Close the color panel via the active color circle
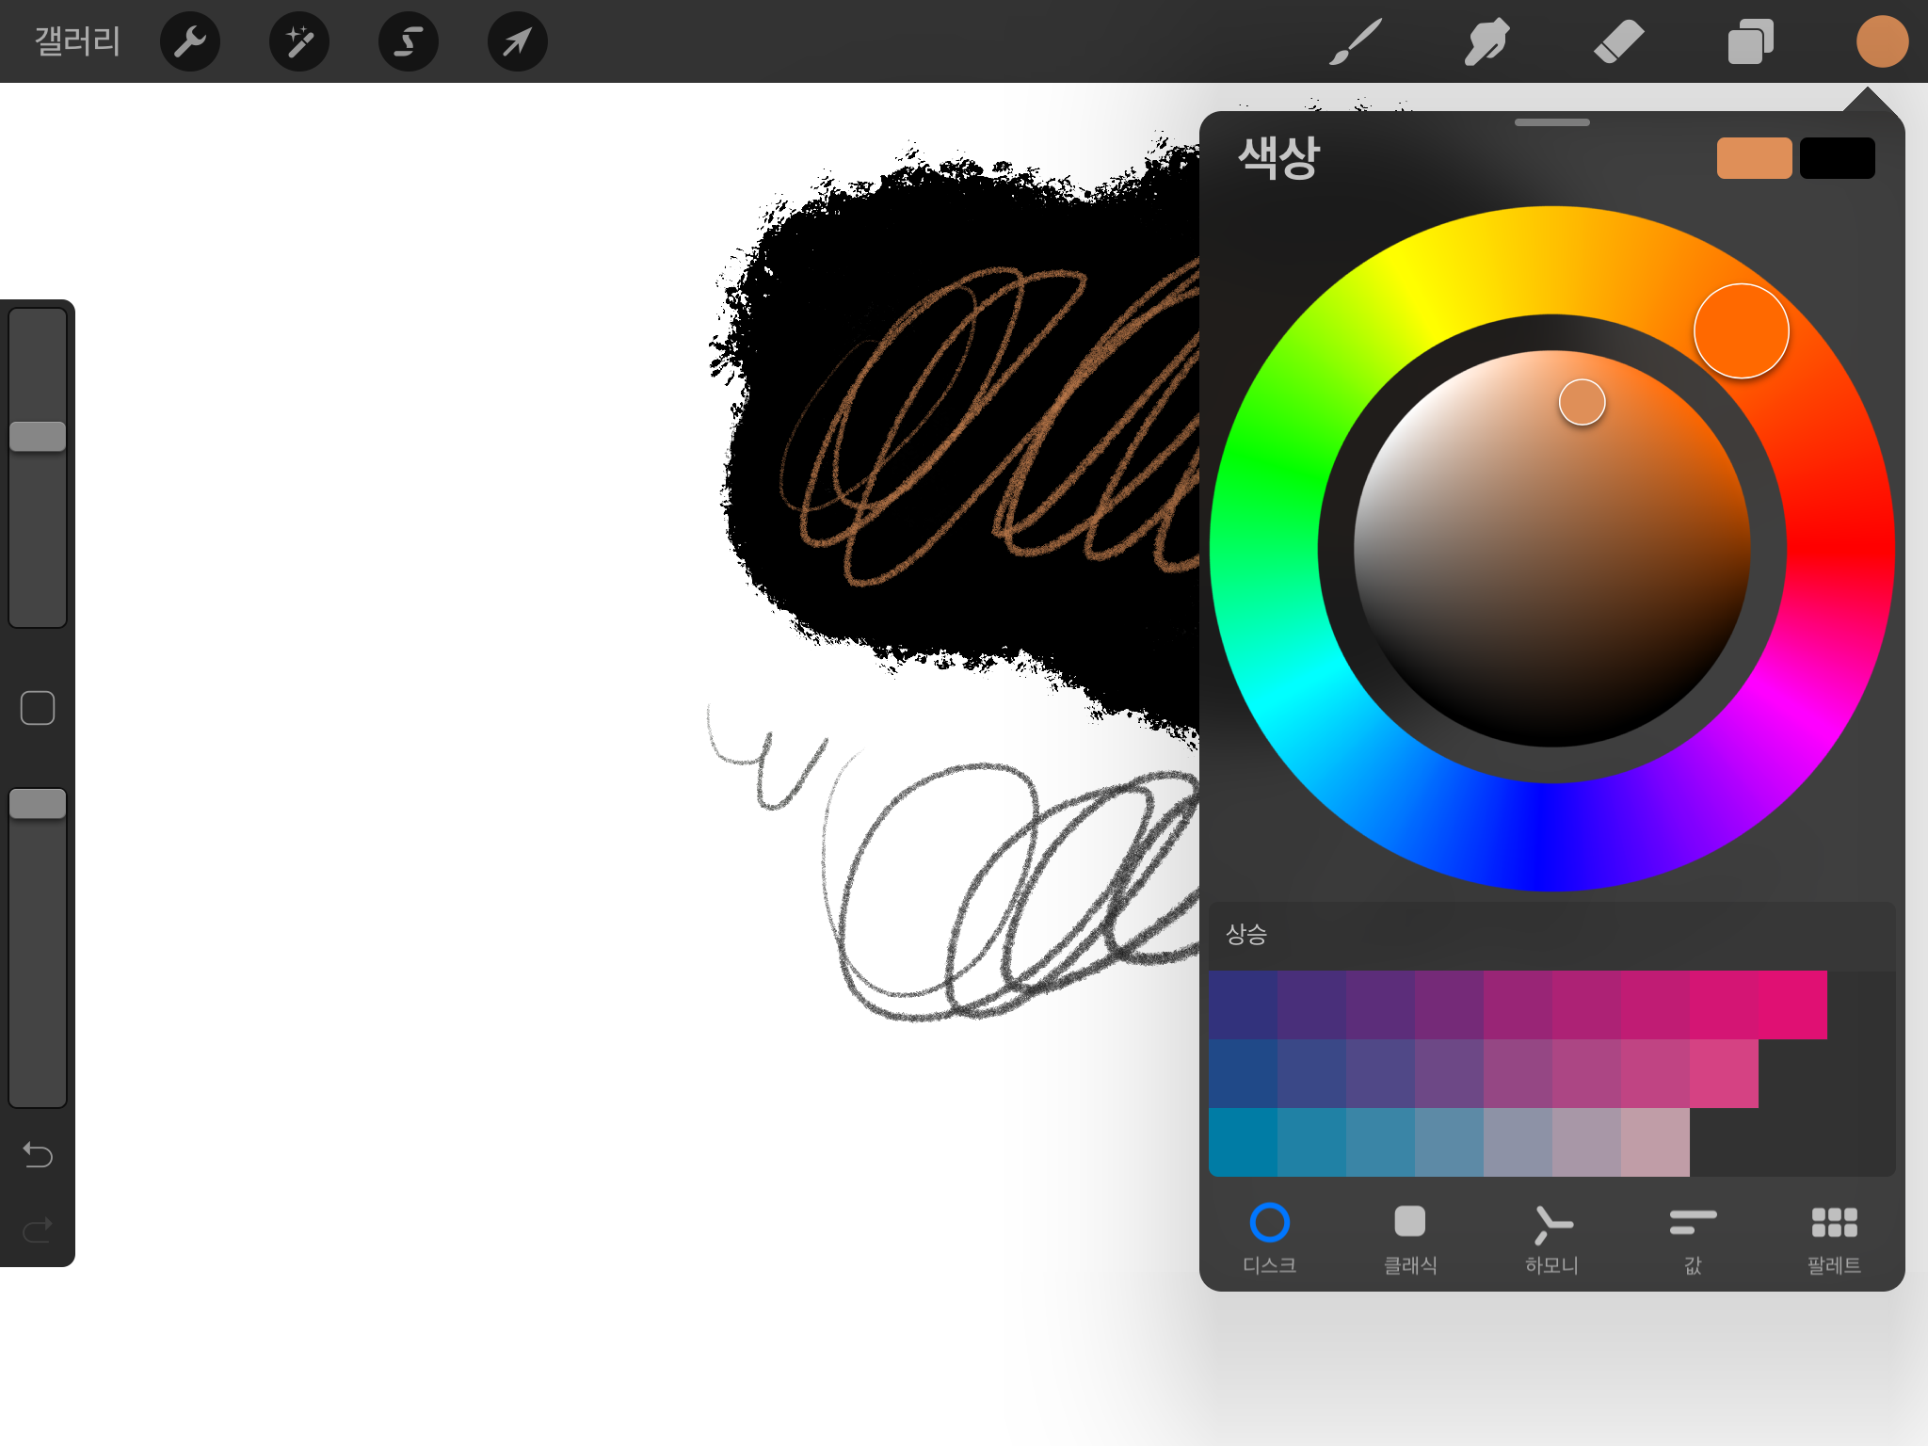1928x1446 pixels. point(1882,41)
